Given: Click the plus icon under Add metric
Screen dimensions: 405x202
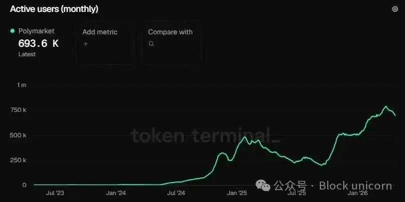Looking at the screenshot, I should 85,44.
